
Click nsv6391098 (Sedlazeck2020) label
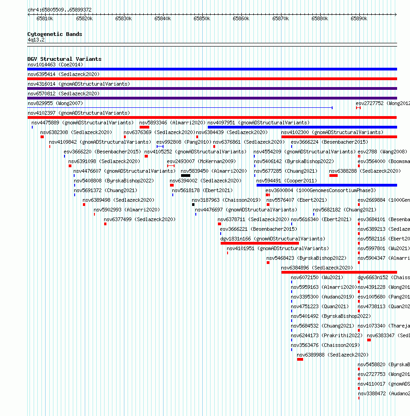(x=104, y=162)
